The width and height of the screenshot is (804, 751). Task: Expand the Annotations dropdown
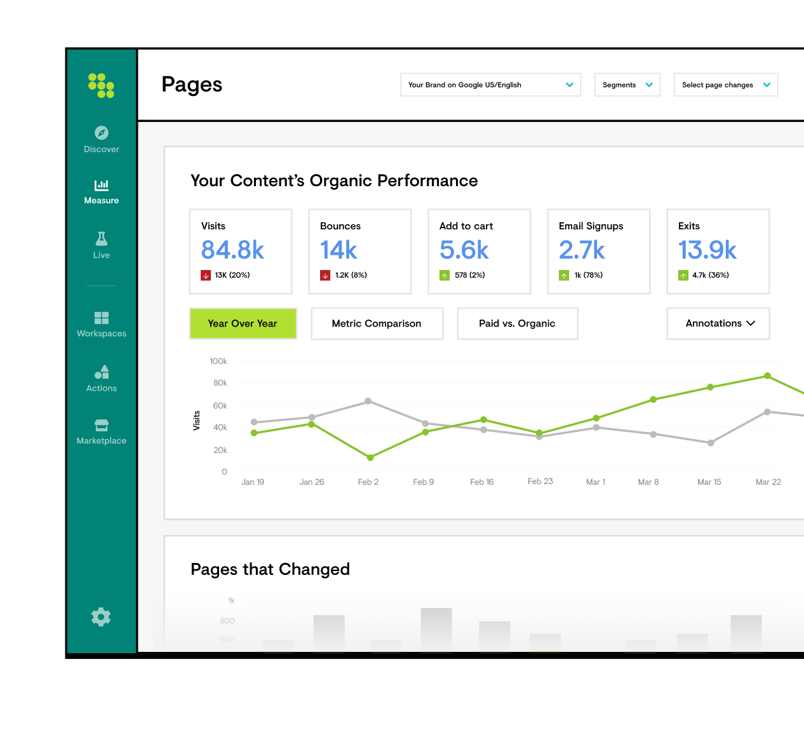pyautogui.click(x=718, y=323)
